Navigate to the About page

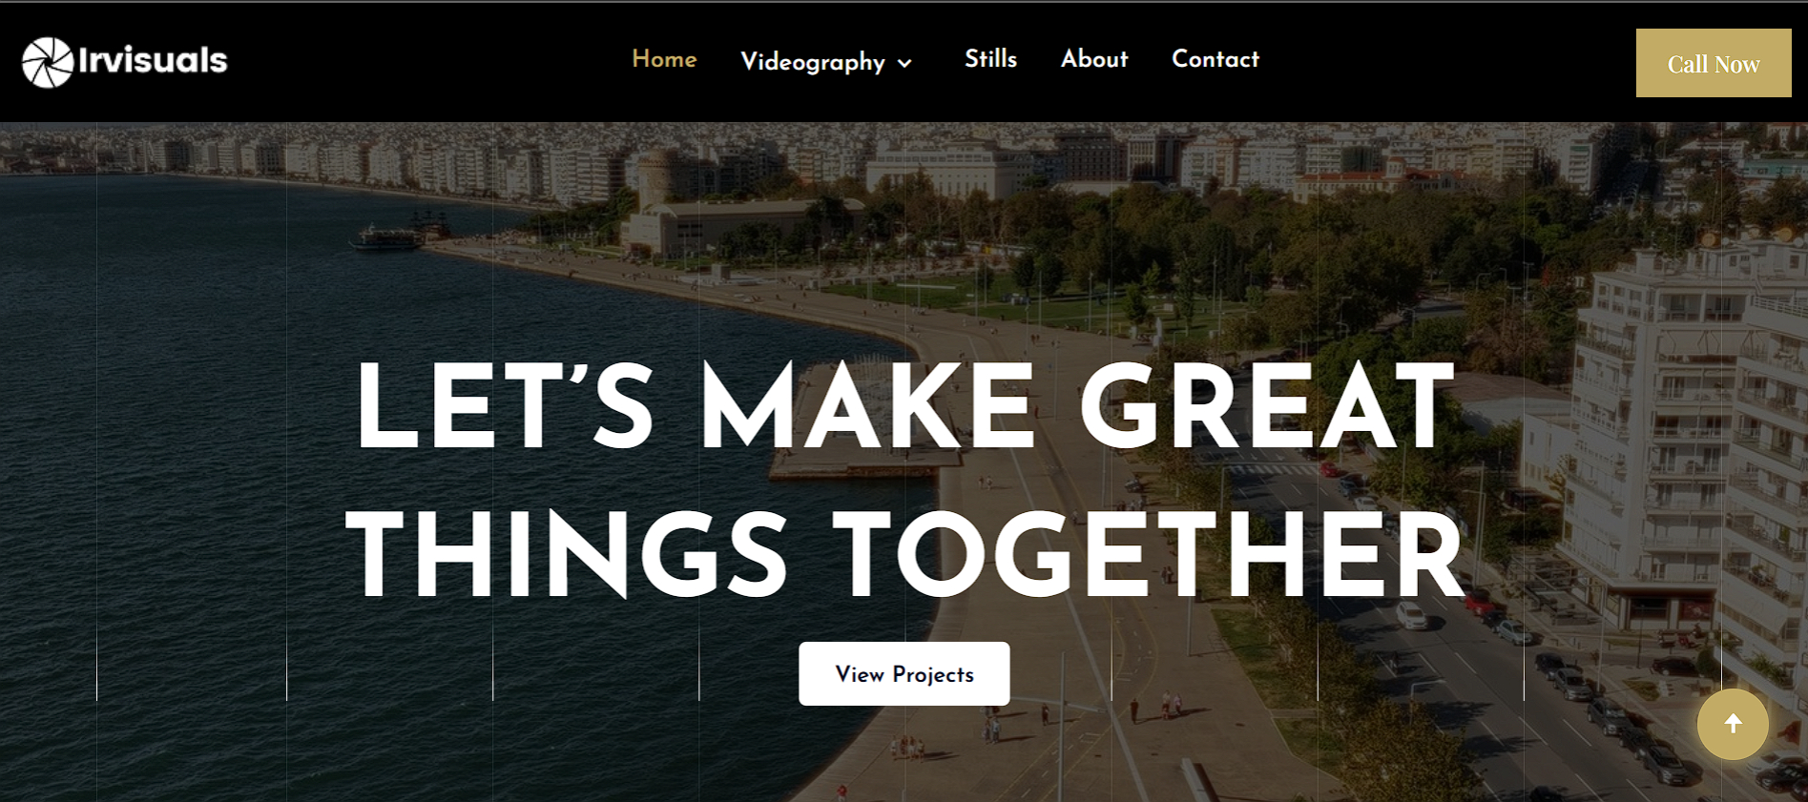pyautogui.click(x=1094, y=59)
